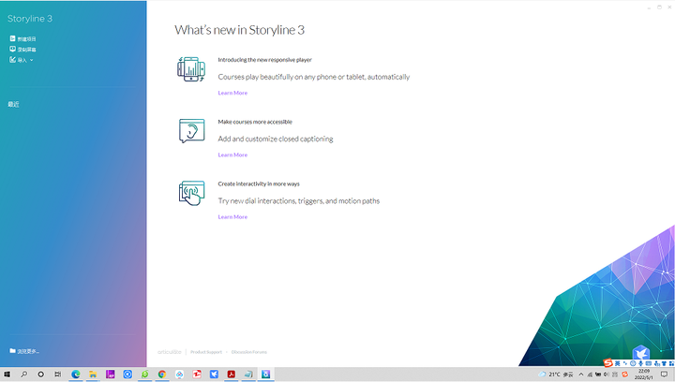Toggle Sogou input 英 language mode
Image resolution: width=675 pixels, height=382 pixels.
pyautogui.click(x=617, y=363)
